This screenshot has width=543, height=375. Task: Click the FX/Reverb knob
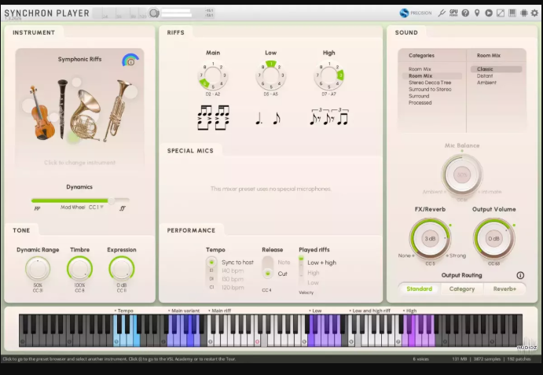(430, 238)
